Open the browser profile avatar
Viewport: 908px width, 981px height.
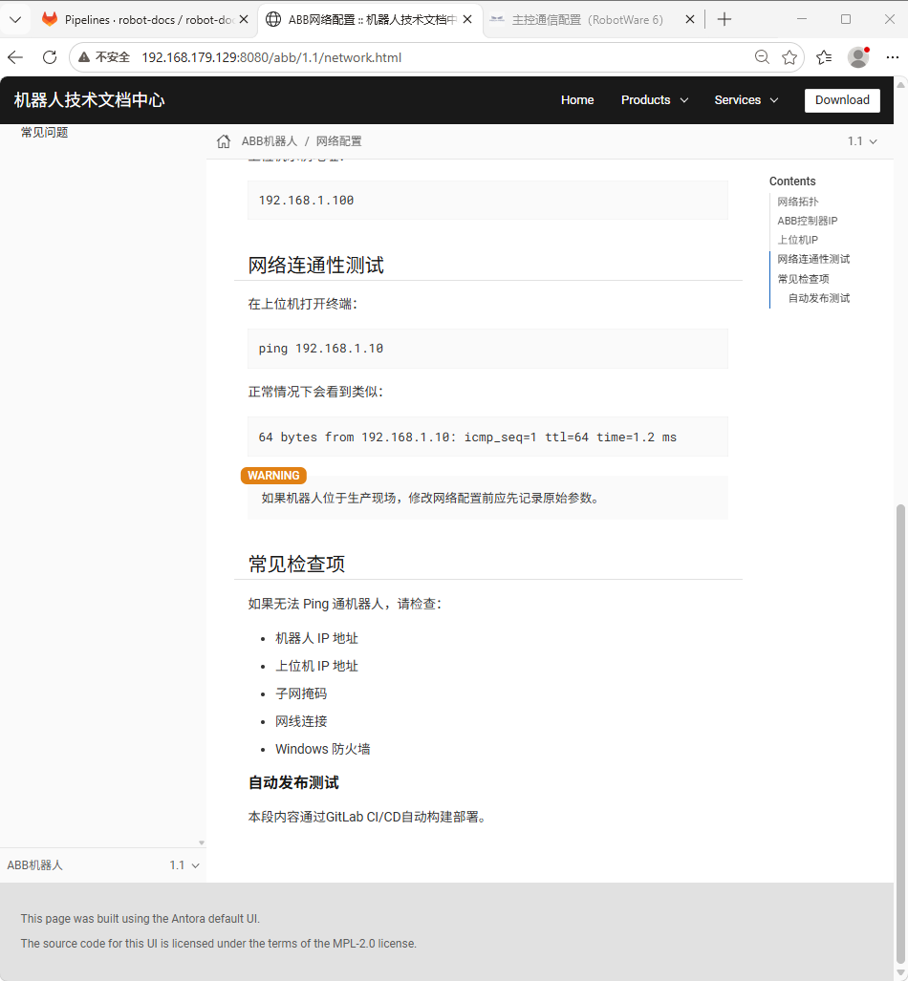click(858, 57)
